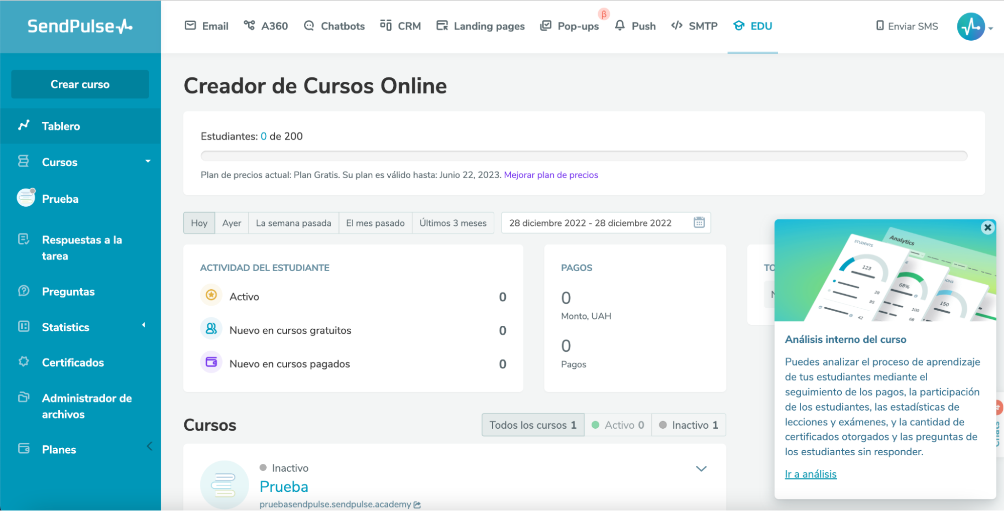Open the date range calendar icon

(699, 222)
